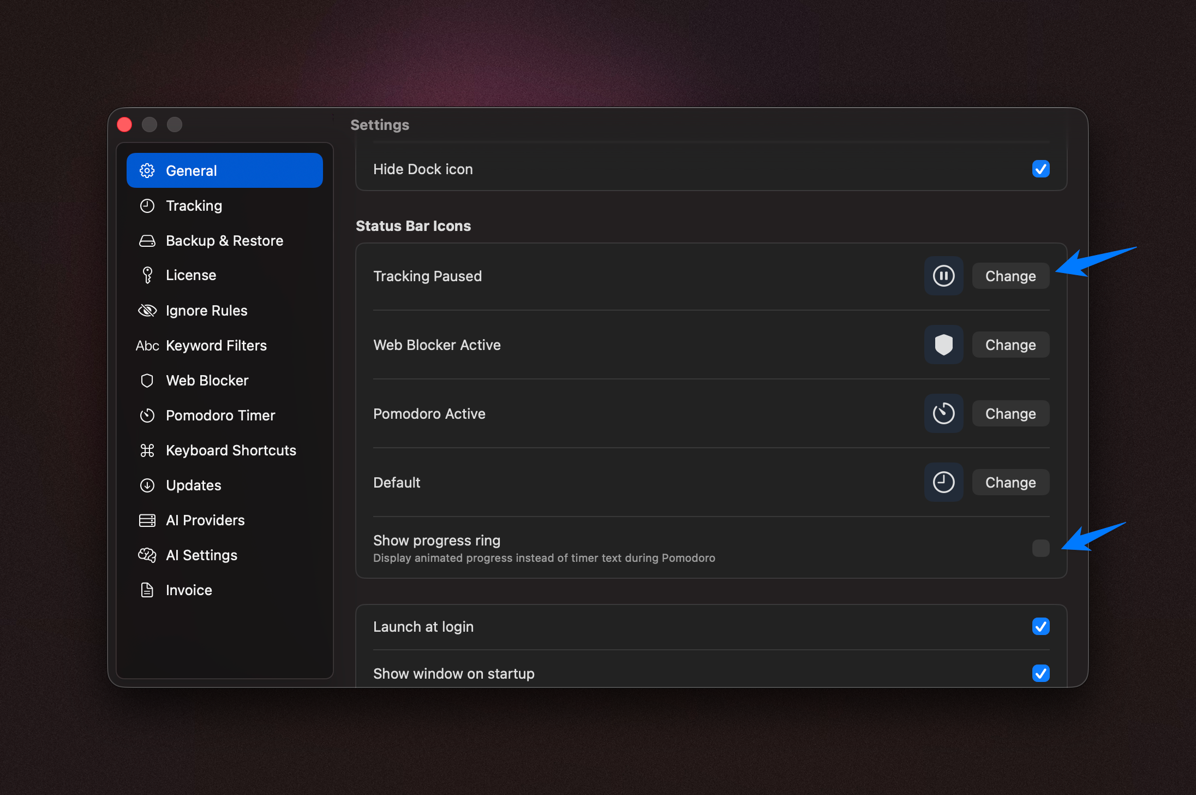Image resolution: width=1196 pixels, height=795 pixels.
Task: Change the Web Blocker Active icon
Action: 1010,345
